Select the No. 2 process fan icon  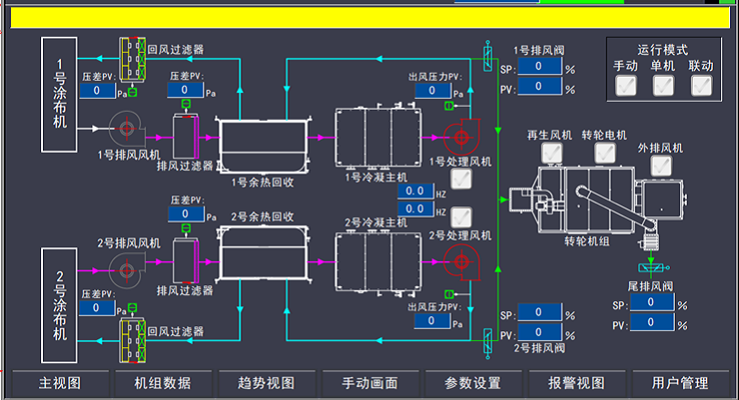point(459,263)
